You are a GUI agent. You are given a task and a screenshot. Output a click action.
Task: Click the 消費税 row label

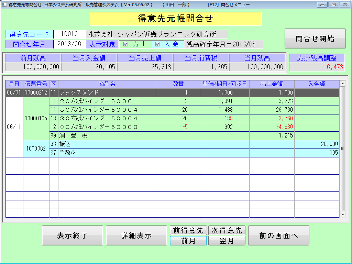107,135
